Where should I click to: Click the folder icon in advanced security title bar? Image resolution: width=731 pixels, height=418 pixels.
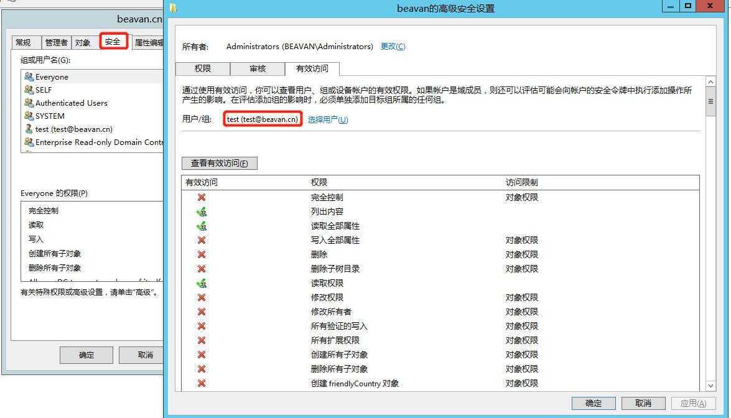173,8
